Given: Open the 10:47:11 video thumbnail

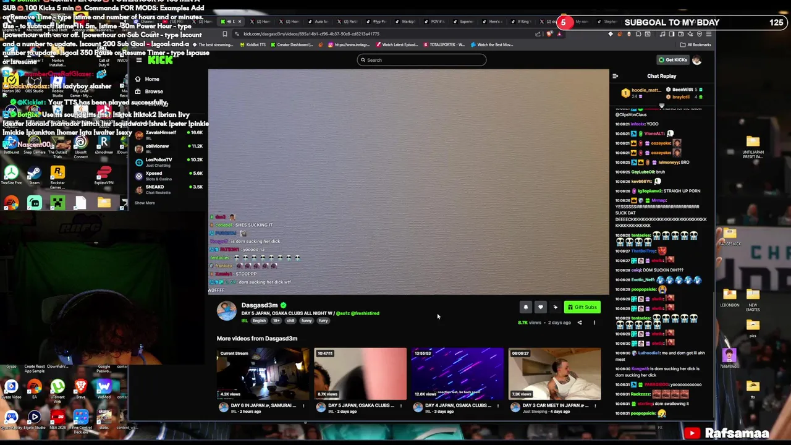Looking at the screenshot, I should (x=360, y=374).
